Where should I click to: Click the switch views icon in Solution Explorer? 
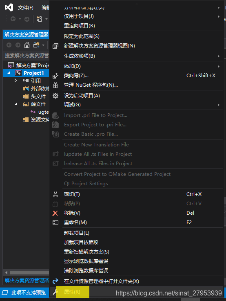(x=36, y=45)
